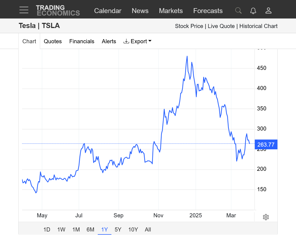Open the Markets menu item
This screenshot has width=296, height=238.
[171, 11]
